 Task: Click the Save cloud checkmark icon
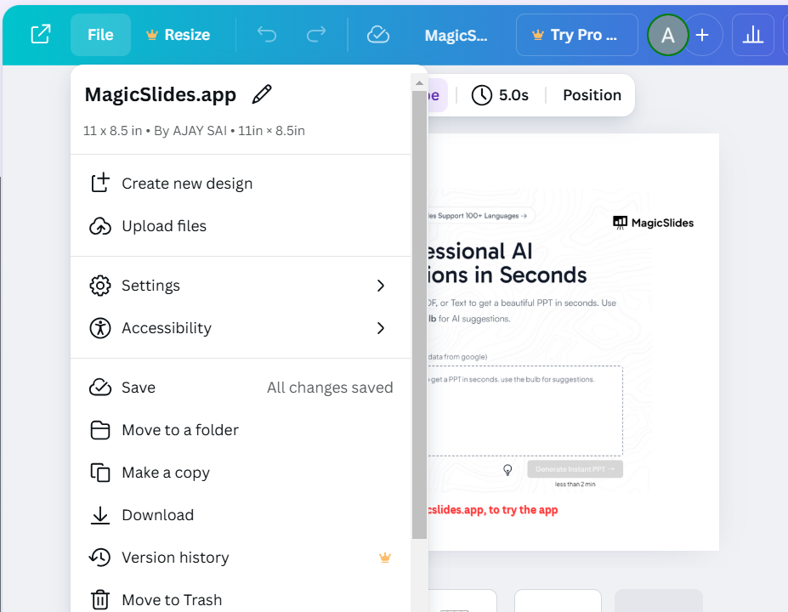coord(100,388)
